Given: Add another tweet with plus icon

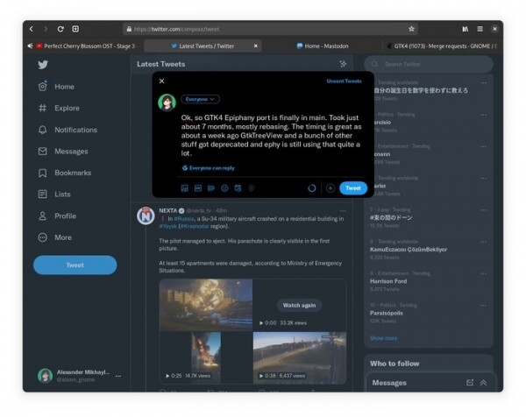Looking at the screenshot, I should tap(331, 187).
